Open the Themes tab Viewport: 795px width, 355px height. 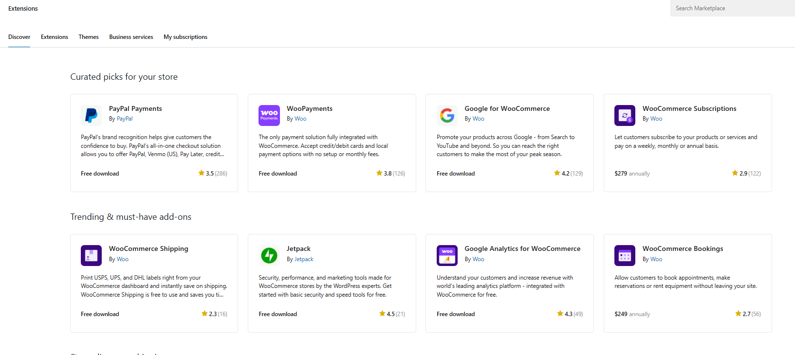[89, 37]
